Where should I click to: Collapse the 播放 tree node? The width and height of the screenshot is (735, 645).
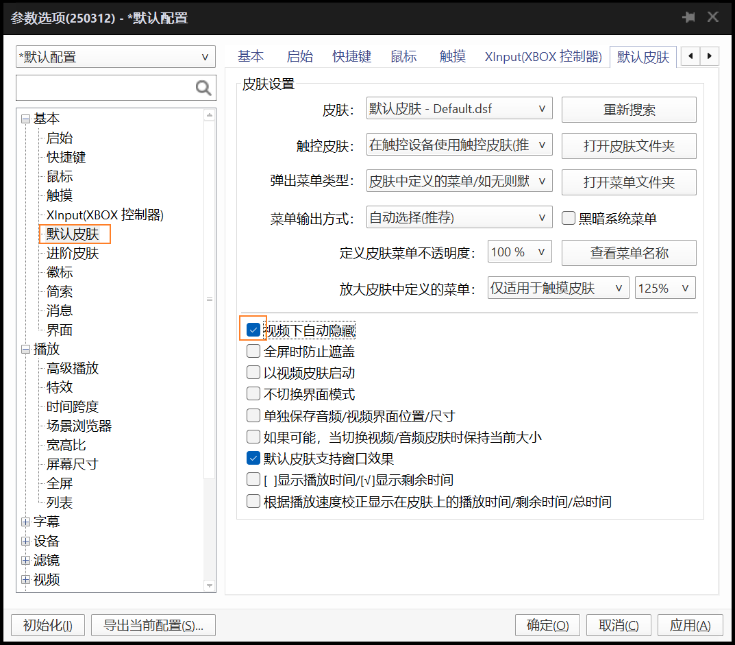pyautogui.click(x=26, y=349)
